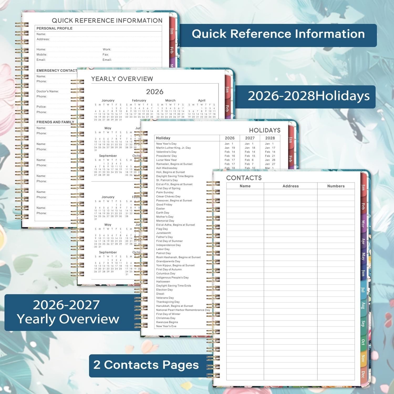
Task: Click the 2028 column header in Holidays
Action: coord(270,138)
